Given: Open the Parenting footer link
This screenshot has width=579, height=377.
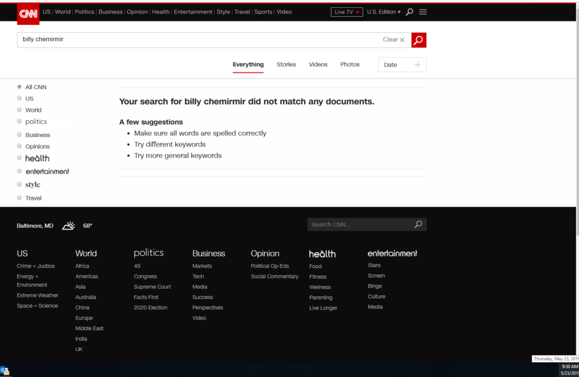Looking at the screenshot, I should pos(321,297).
